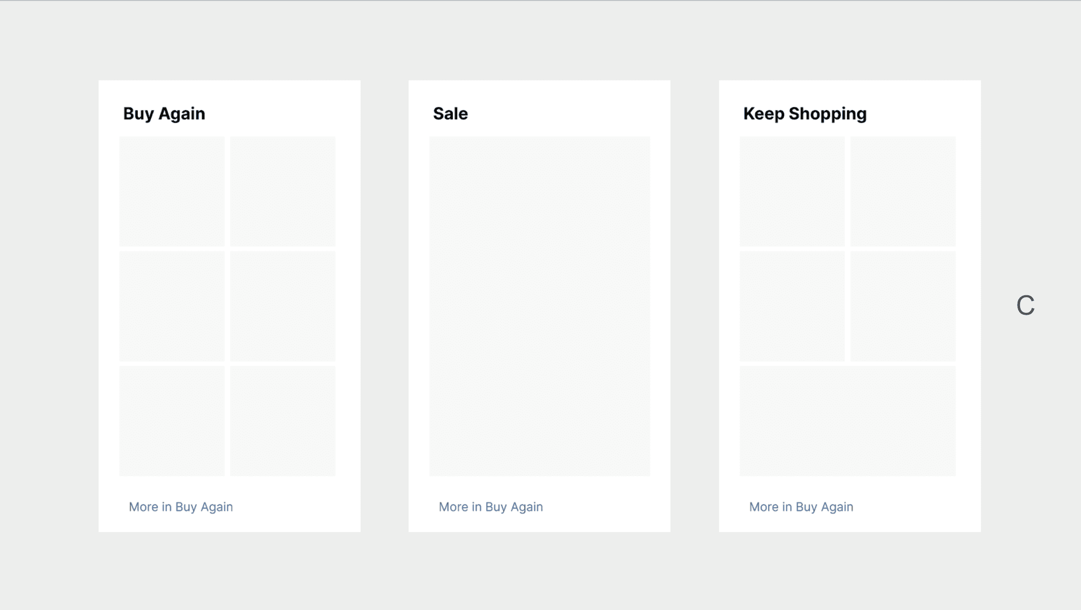Open top-left thumbnail in Keep Shopping card
The width and height of the screenshot is (1081, 610).
pyautogui.click(x=792, y=191)
